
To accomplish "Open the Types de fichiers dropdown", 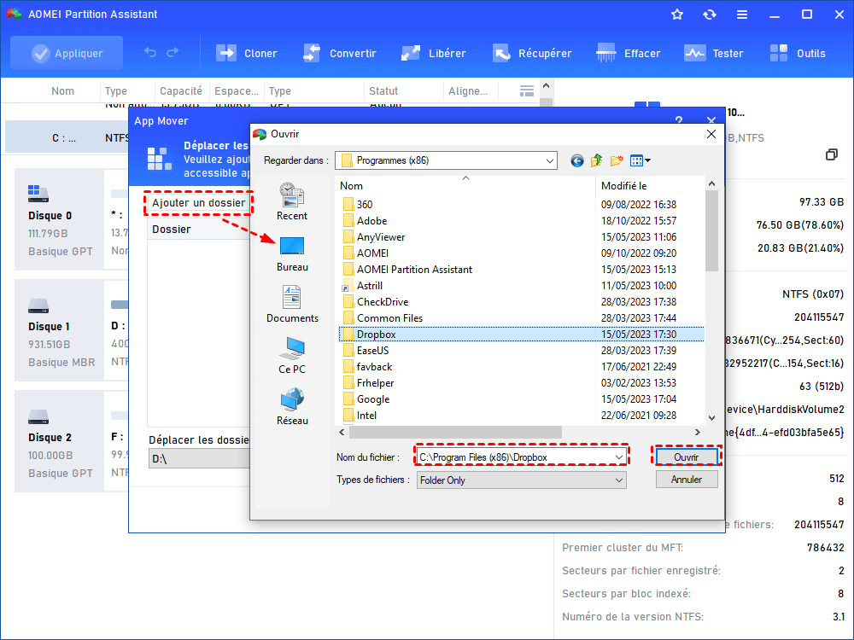I will [521, 480].
